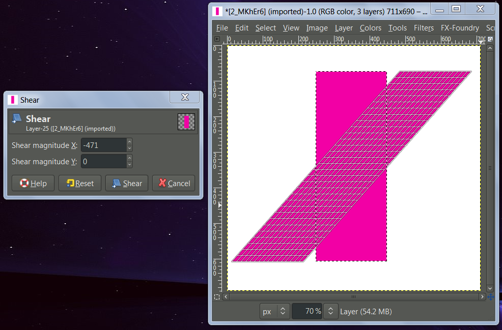Image resolution: width=502 pixels, height=330 pixels.
Task: Toggle the Quick Mask button at bottom left
Action: point(217,297)
